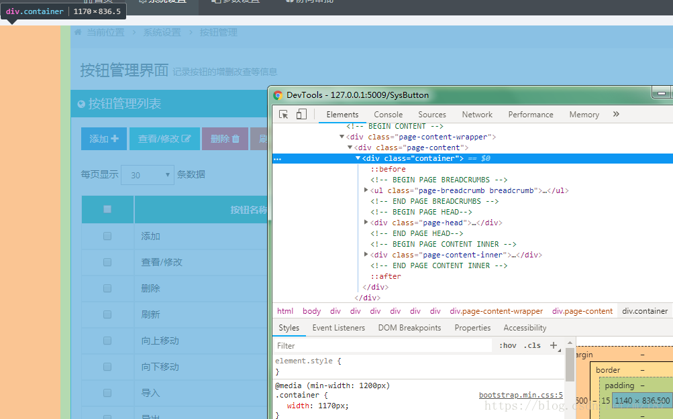
Task: Check the box for 刷新 row
Action: pos(107,314)
